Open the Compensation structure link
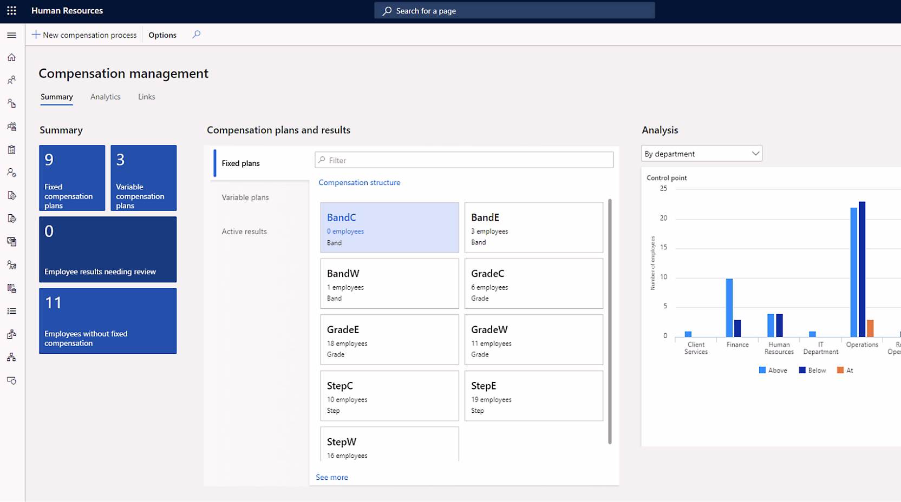This screenshot has height=502, width=901. click(x=360, y=182)
